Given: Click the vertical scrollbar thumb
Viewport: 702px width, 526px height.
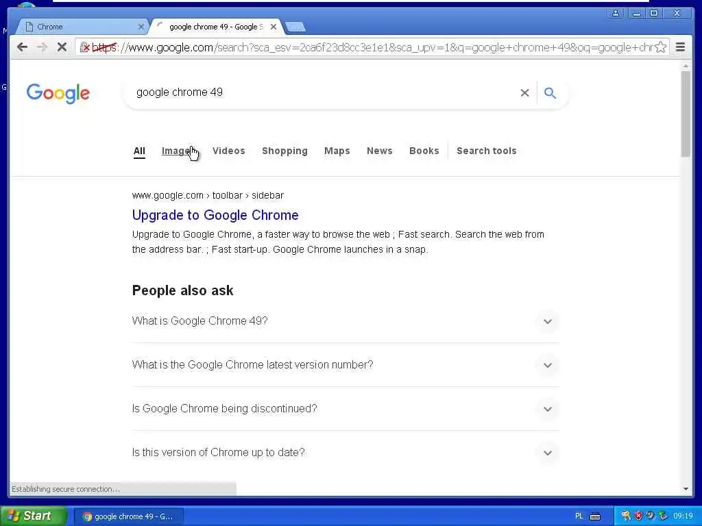Looking at the screenshot, I should [686, 114].
